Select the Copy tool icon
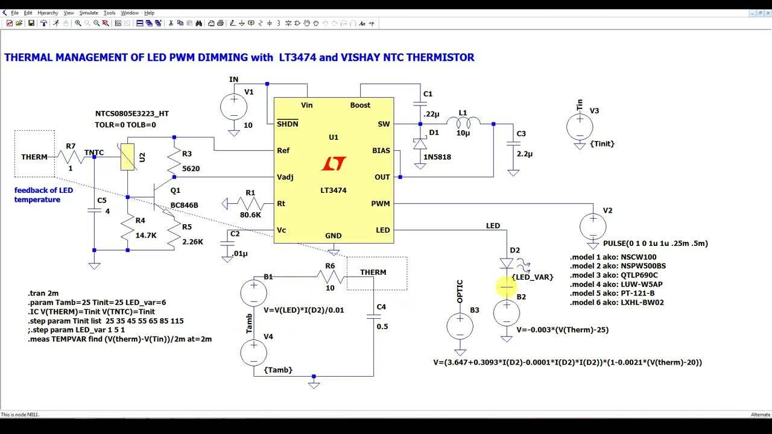Screen dimensions: 772x434 click(179, 24)
